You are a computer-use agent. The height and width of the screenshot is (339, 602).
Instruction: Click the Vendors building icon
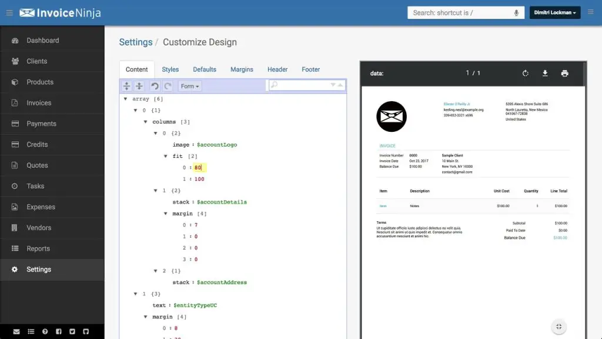coord(15,228)
